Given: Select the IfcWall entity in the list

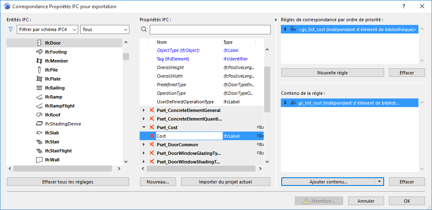Looking at the screenshot, I should pos(52,160).
